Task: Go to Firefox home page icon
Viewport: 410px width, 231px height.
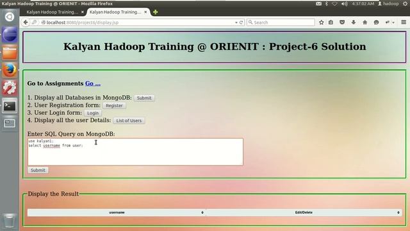Action: 365,22
